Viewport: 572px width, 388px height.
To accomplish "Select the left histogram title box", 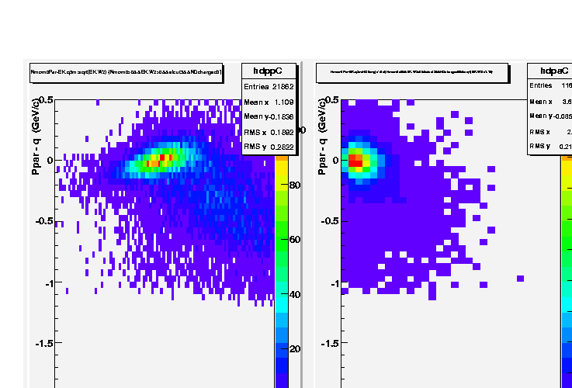I will tap(127, 73).
